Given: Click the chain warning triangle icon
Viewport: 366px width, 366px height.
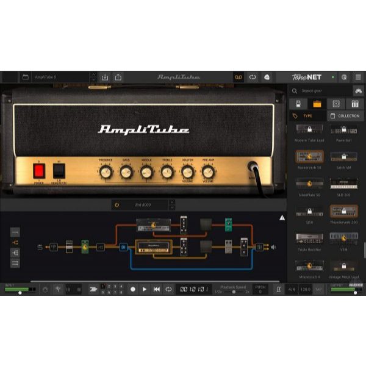Looking at the screenshot, I should coord(282,218).
